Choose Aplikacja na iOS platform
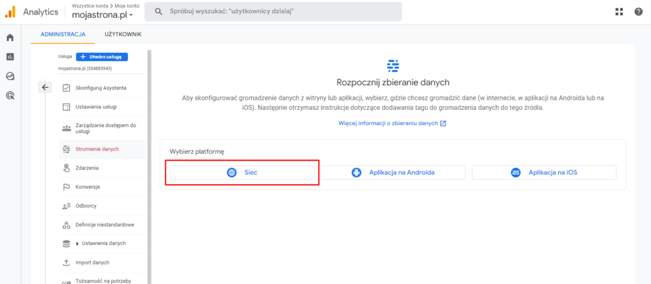This screenshot has width=651, height=284. click(x=544, y=173)
